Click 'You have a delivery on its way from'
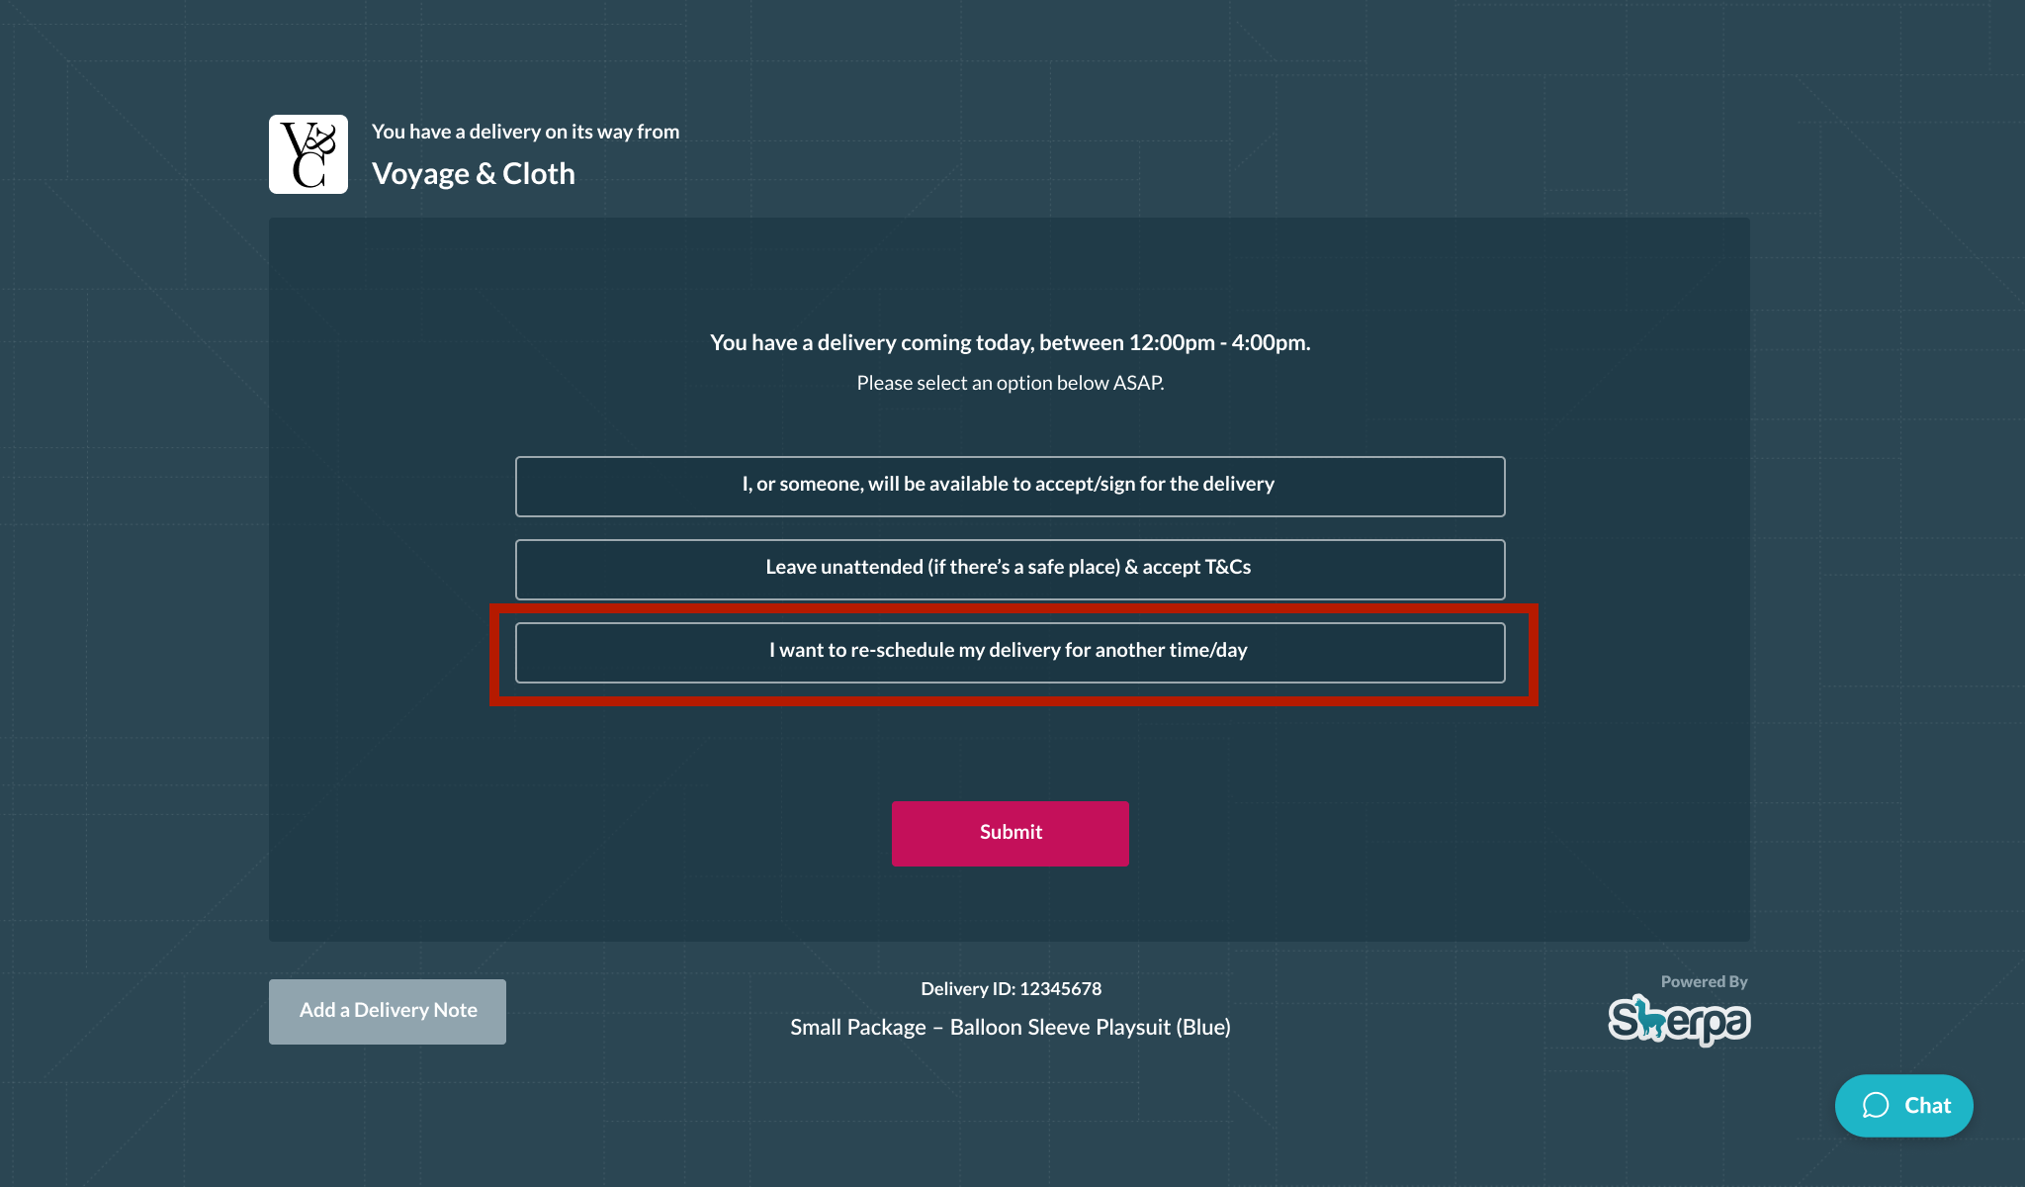This screenshot has width=2025, height=1187. 525,132
